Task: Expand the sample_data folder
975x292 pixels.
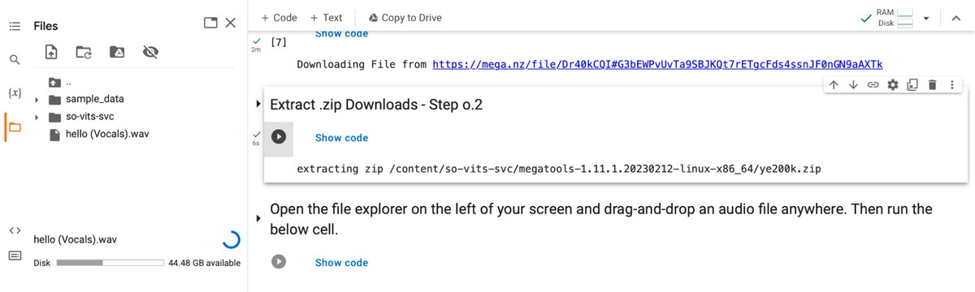Action: pyautogui.click(x=37, y=100)
